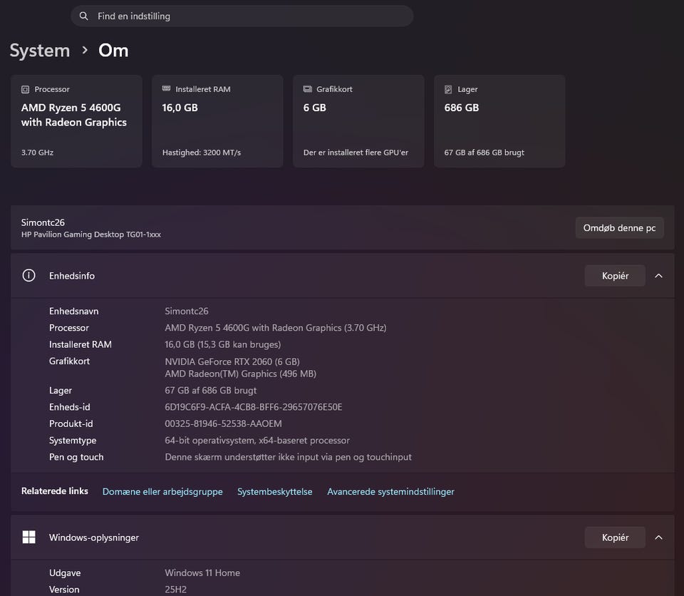Image resolution: width=684 pixels, height=596 pixels.
Task: Copy Windows-oplysninger with Kopiér button
Action: 615,538
